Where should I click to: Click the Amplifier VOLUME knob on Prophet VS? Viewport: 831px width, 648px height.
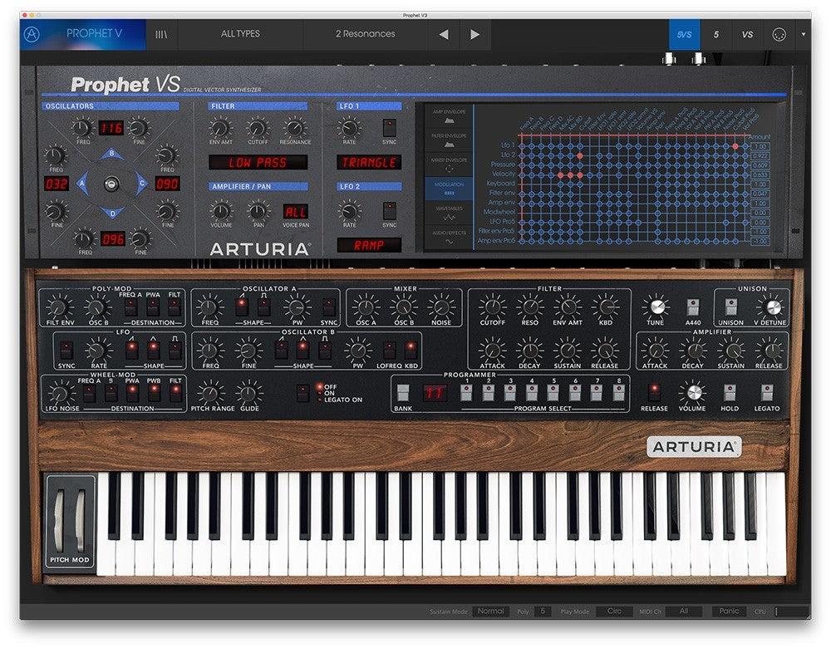220,211
